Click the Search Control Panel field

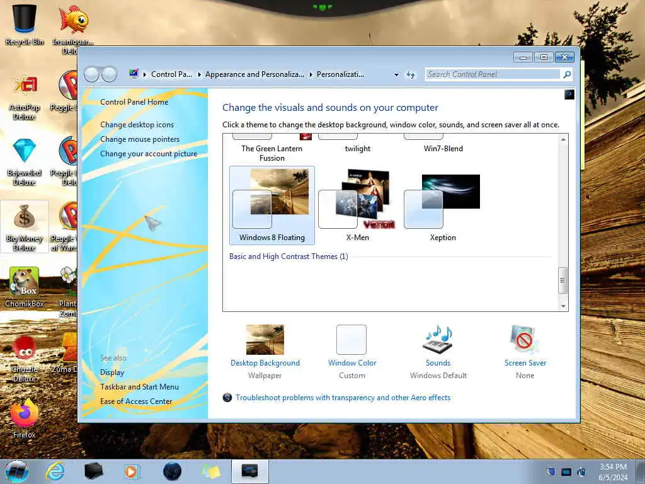point(493,74)
